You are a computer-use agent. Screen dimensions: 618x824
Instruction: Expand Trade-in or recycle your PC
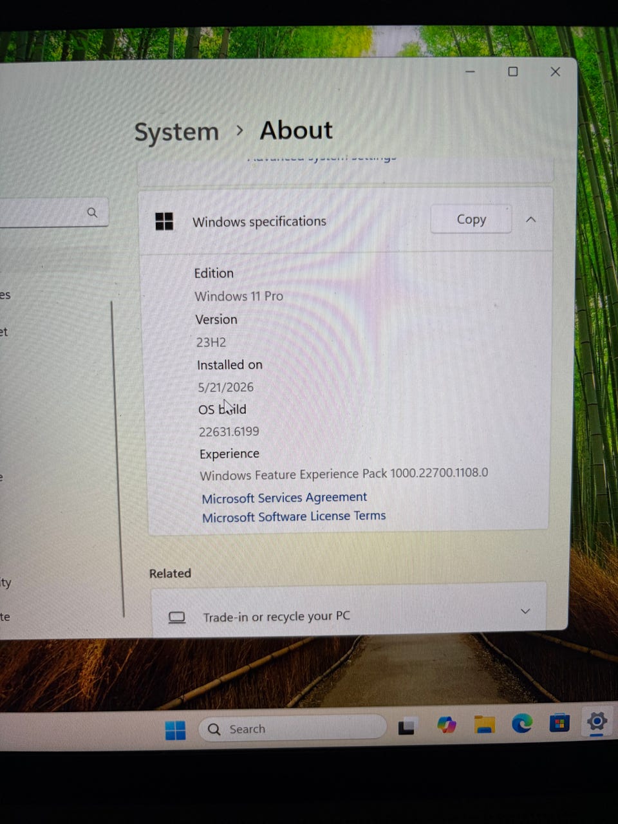pos(525,611)
